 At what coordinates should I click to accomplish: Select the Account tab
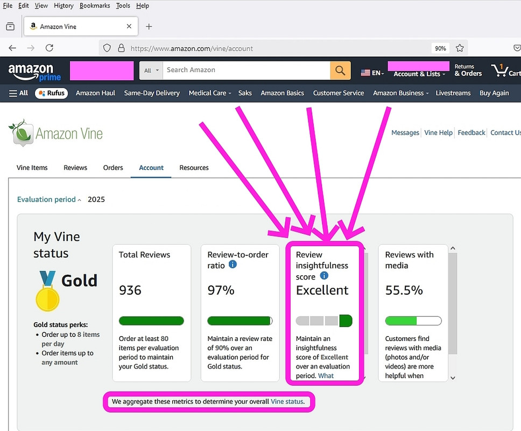[x=151, y=168]
